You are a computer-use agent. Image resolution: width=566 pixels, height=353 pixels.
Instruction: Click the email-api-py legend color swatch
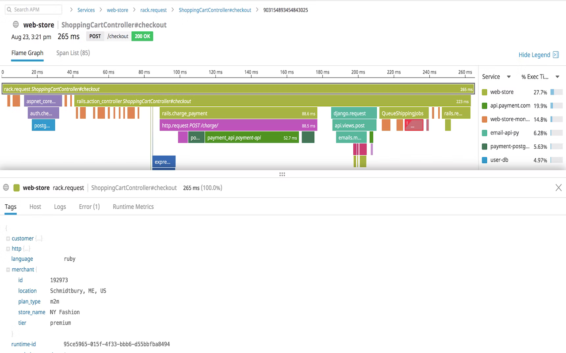(485, 133)
